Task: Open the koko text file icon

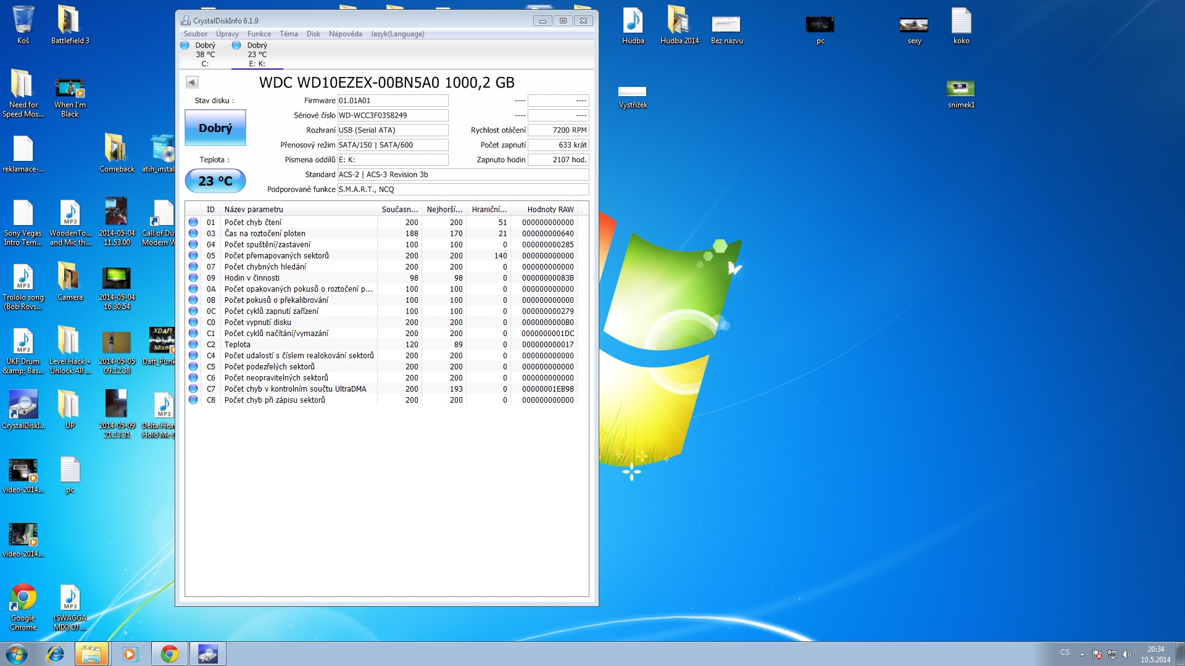Action: [961, 25]
